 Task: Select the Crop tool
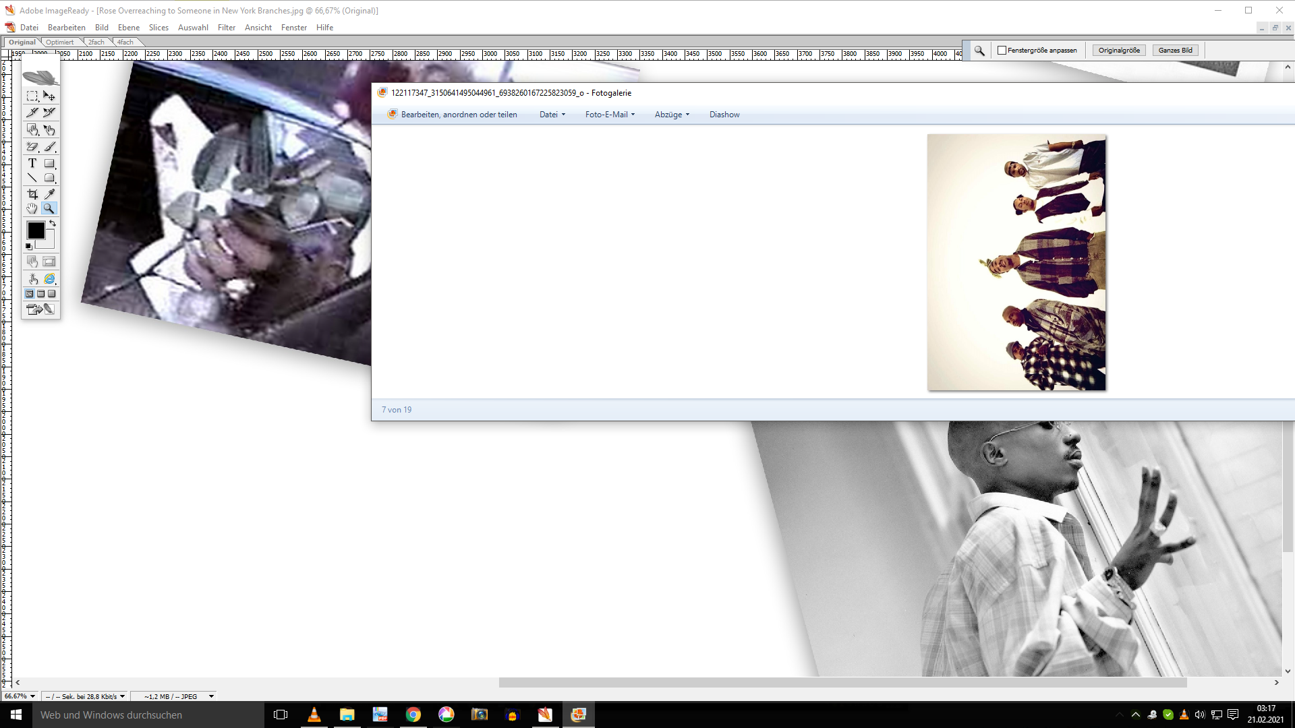pyautogui.click(x=32, y=194)
